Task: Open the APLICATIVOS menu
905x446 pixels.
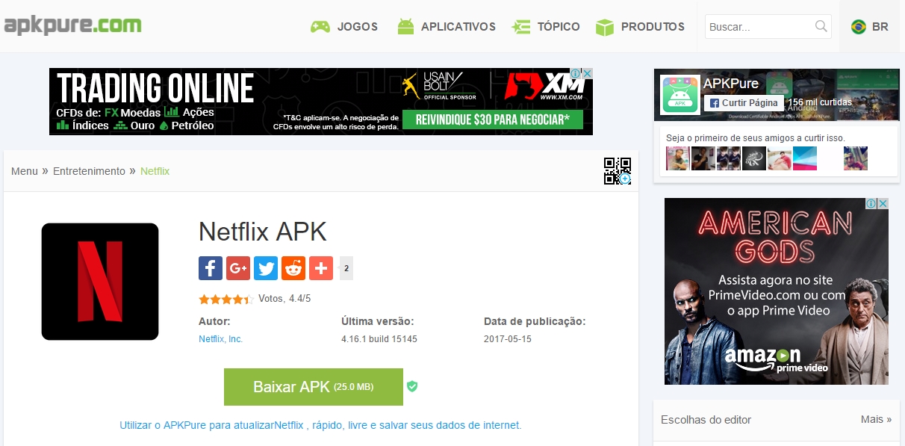Action: click(446, 27)
